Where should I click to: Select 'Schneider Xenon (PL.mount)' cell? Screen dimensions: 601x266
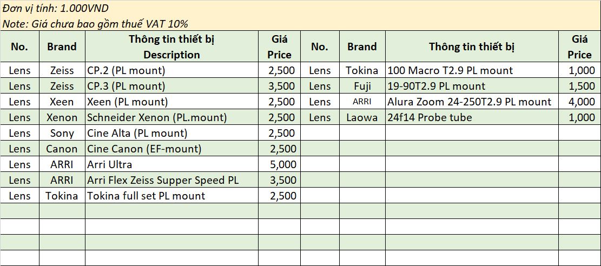tap(171, 117)
